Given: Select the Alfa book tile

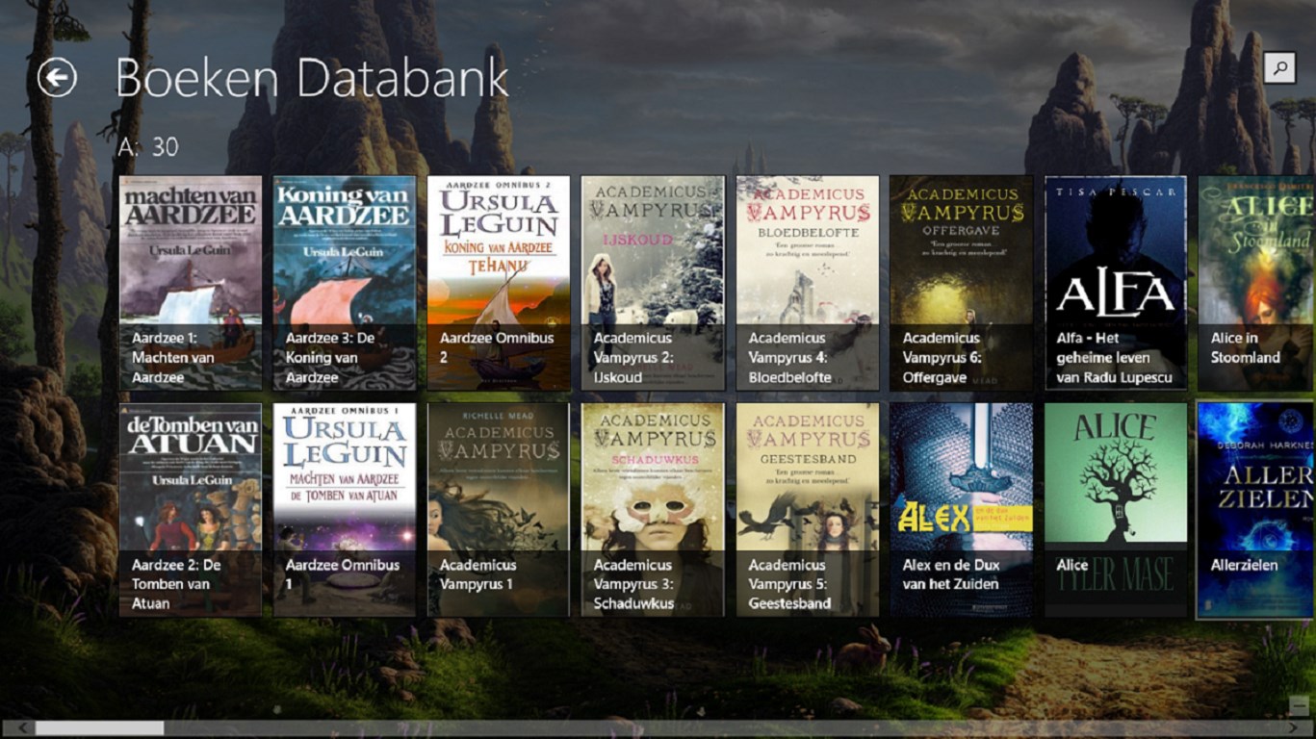Looking at the screenshot, I should [x=1116, y=283].
